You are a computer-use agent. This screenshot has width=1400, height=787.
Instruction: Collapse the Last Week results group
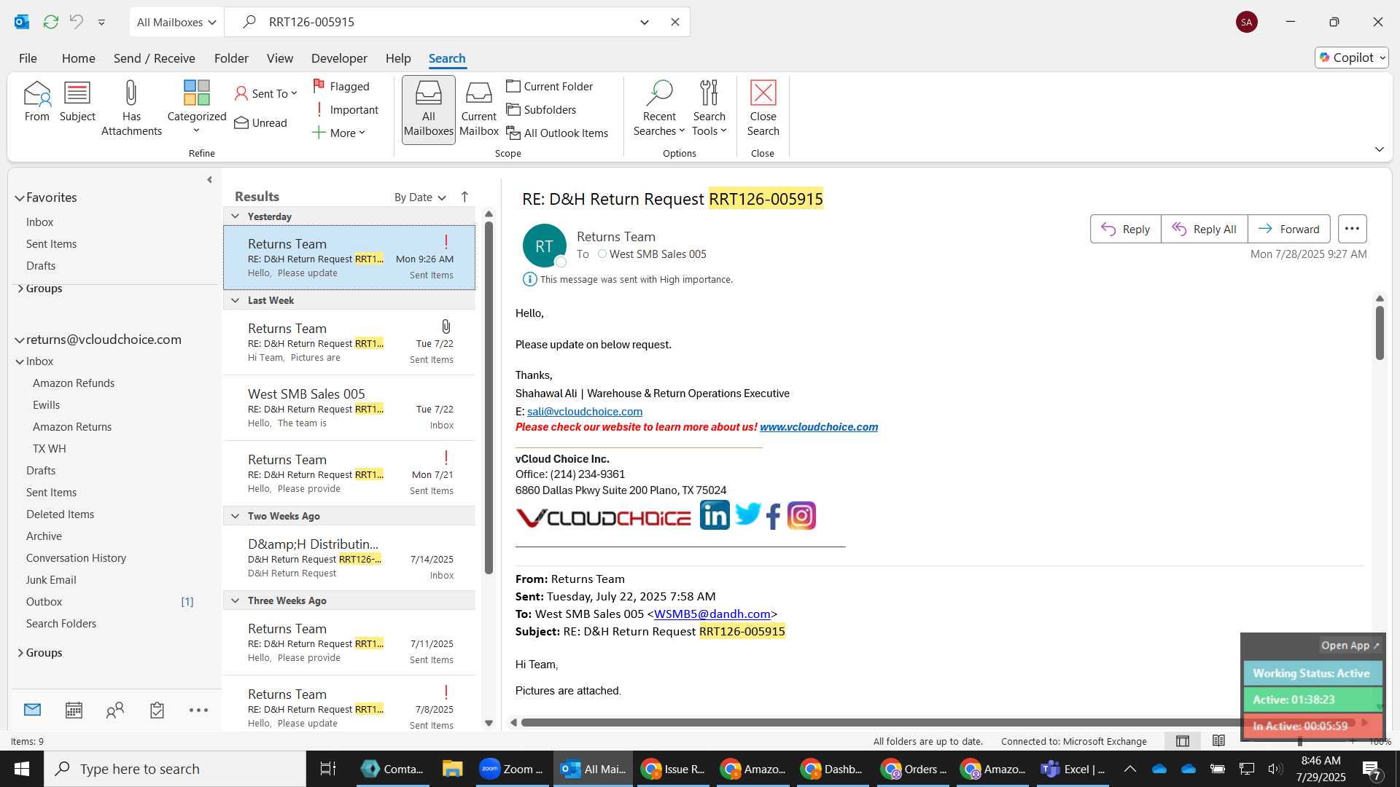(235, 300)
